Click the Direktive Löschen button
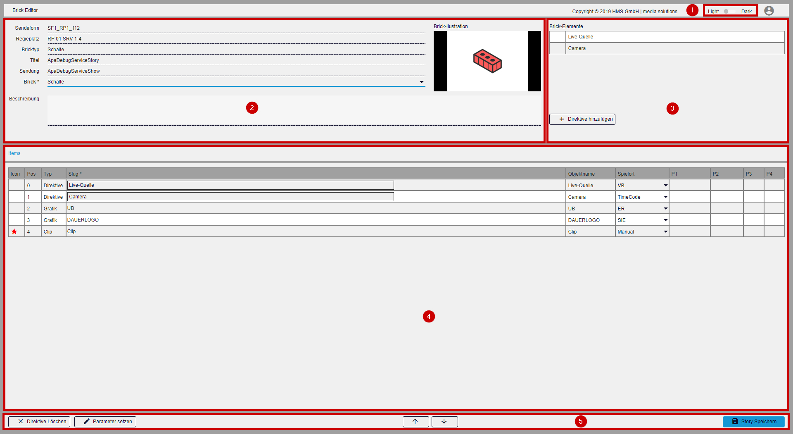The image size is (793, 434). click(39, 421)
